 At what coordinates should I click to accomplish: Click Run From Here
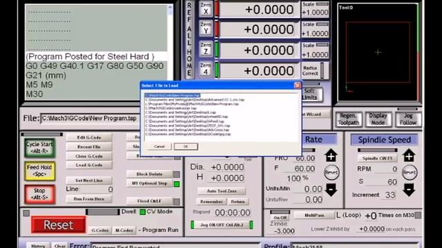(89, 199)
